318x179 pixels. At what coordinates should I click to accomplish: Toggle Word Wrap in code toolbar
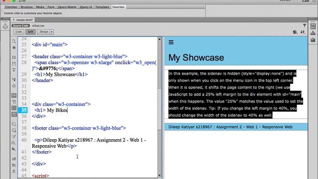14,108
